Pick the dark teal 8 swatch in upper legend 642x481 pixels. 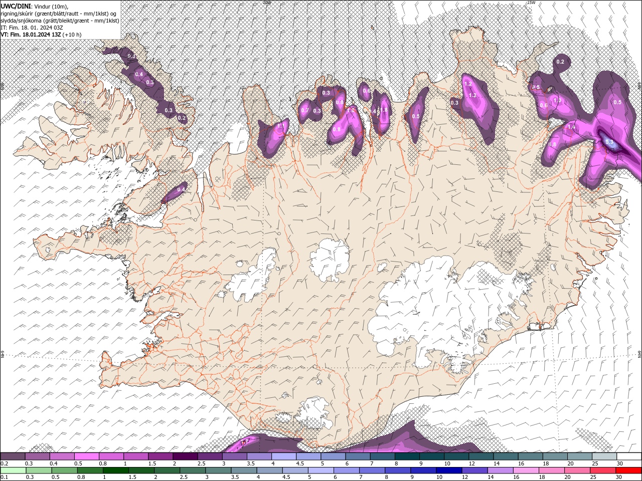coord(407,456)
